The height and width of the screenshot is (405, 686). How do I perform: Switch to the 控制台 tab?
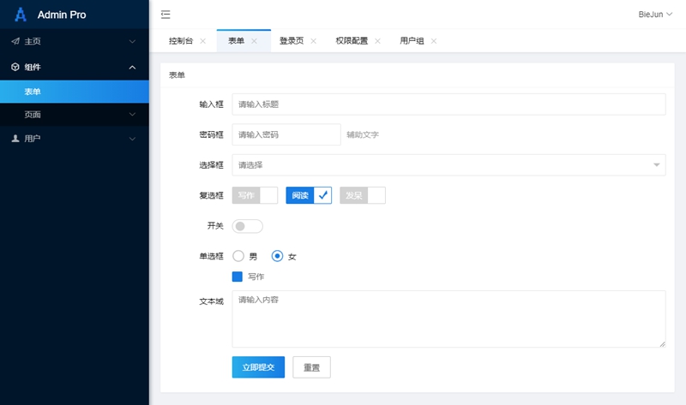click(181, 41)
